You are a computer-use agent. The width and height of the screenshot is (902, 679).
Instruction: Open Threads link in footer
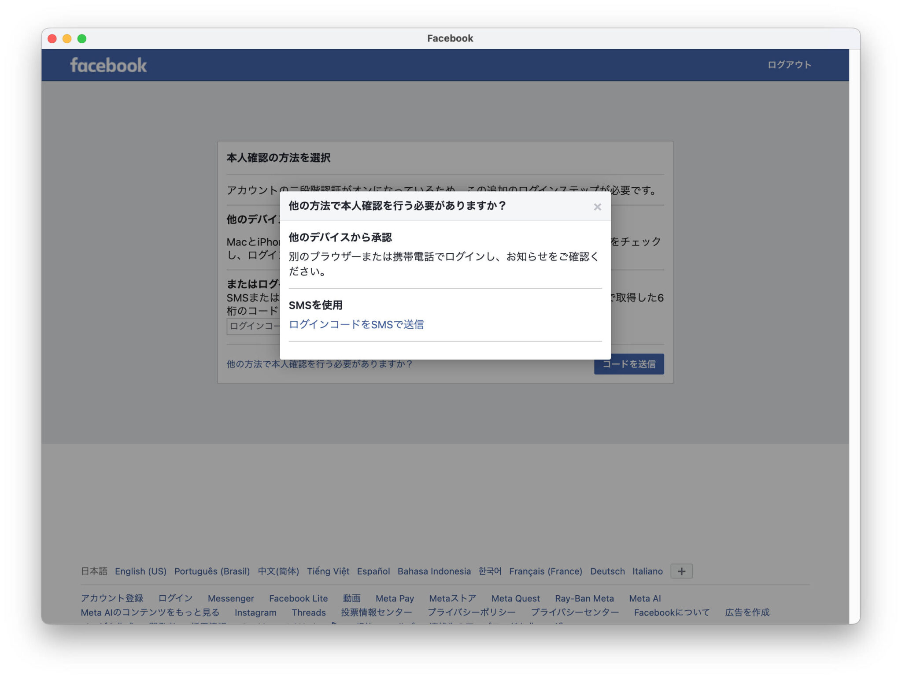308,612
